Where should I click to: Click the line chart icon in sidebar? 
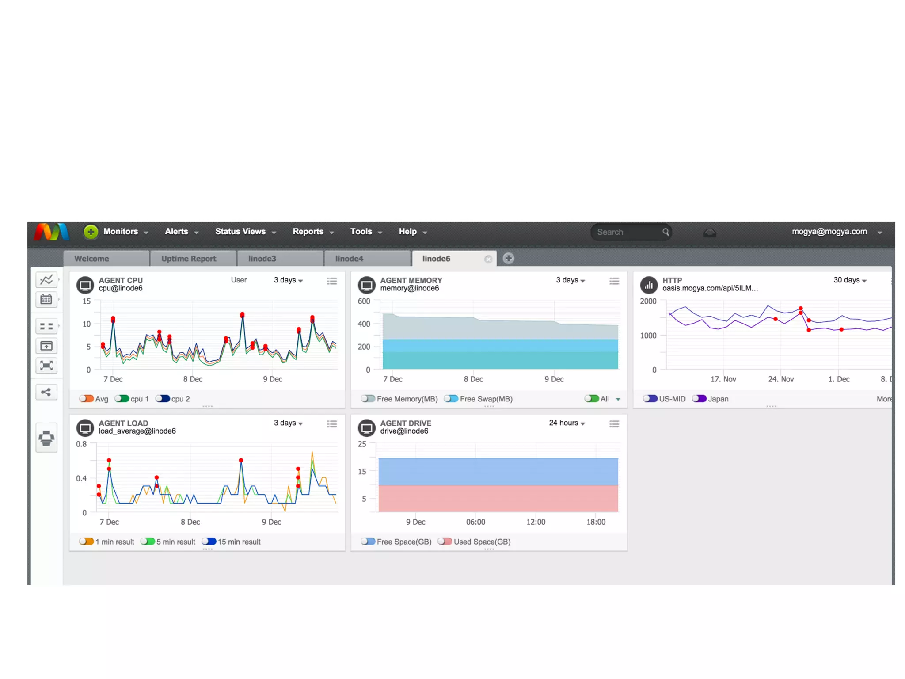(x=46, y=280)
